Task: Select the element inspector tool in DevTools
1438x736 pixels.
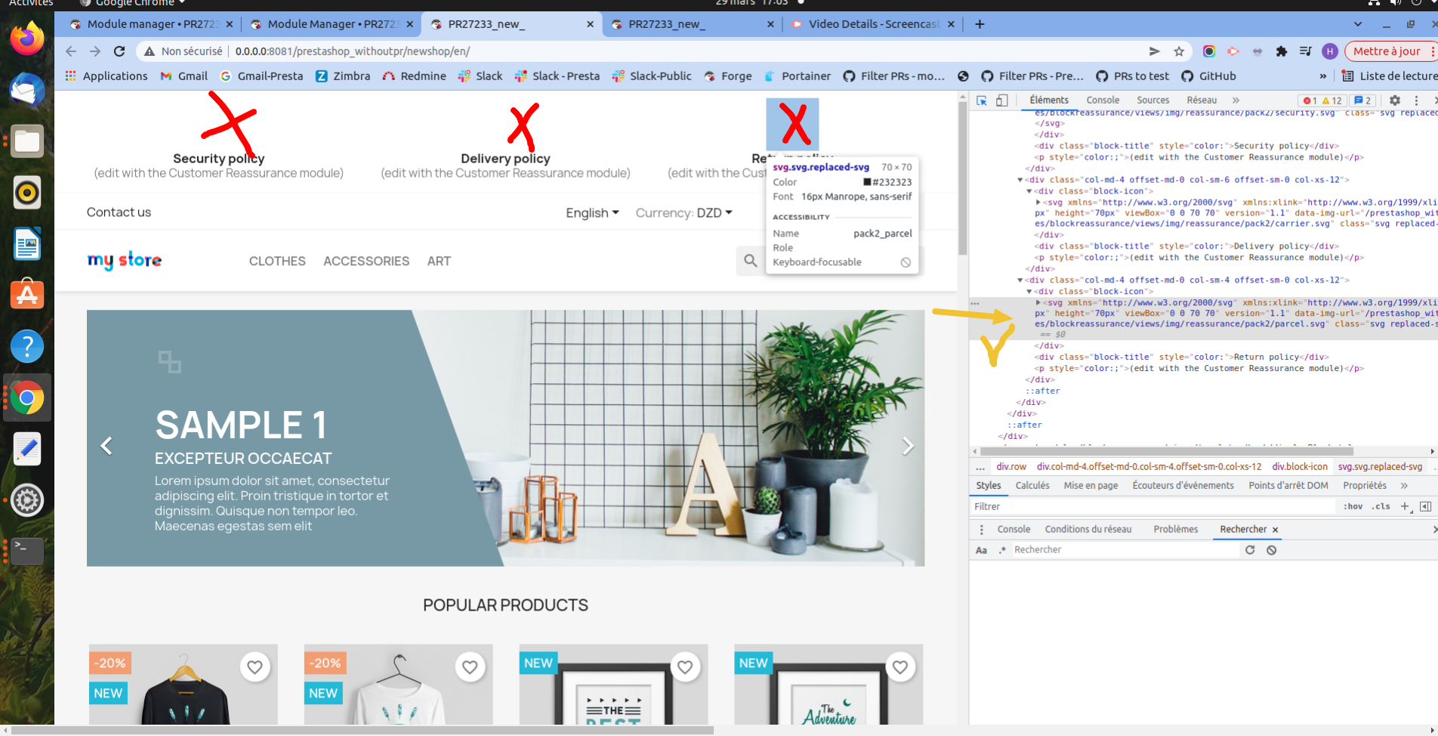Action: [983, 100]
